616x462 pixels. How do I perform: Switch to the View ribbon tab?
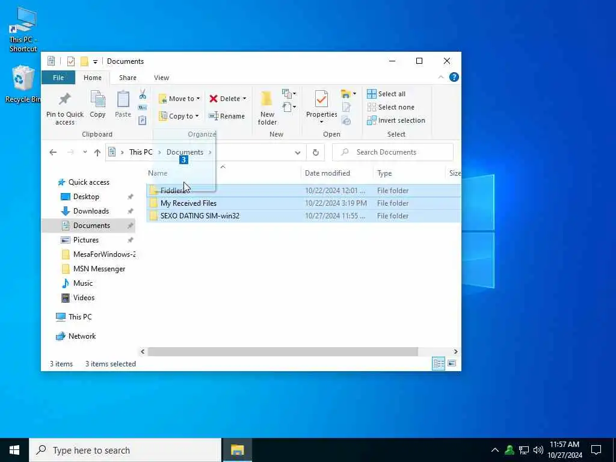(x=161, y=78)
